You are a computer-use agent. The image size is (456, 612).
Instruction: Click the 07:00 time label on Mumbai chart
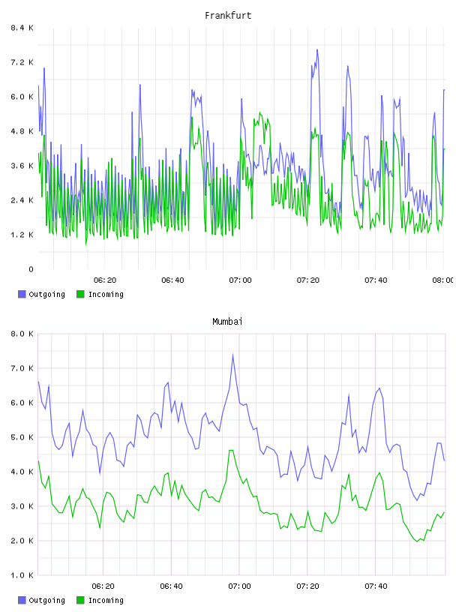[240, 586]
